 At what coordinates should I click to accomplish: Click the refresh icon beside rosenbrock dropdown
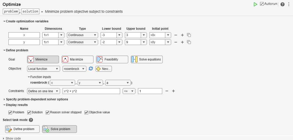(91, 69)
